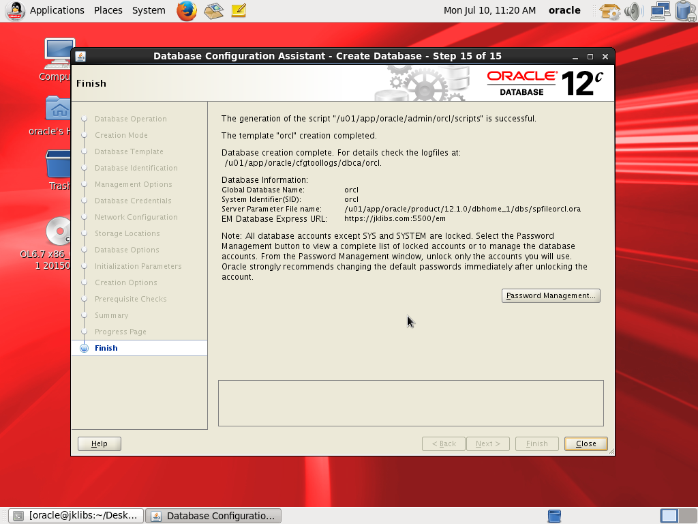Image resolution: width=698 pixels, height=524 pixels.
Task: Select the Database Operation step
Action: coord(130,119)
